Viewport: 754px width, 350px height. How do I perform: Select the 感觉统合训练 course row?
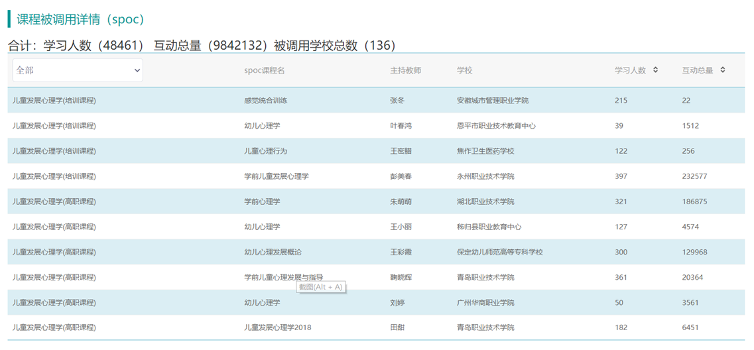(x=265, y=101)
